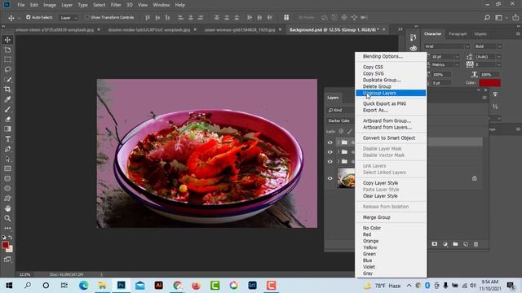
Task: Open the font size 18 pt dropdown arrow
Action: pos(457,57)
